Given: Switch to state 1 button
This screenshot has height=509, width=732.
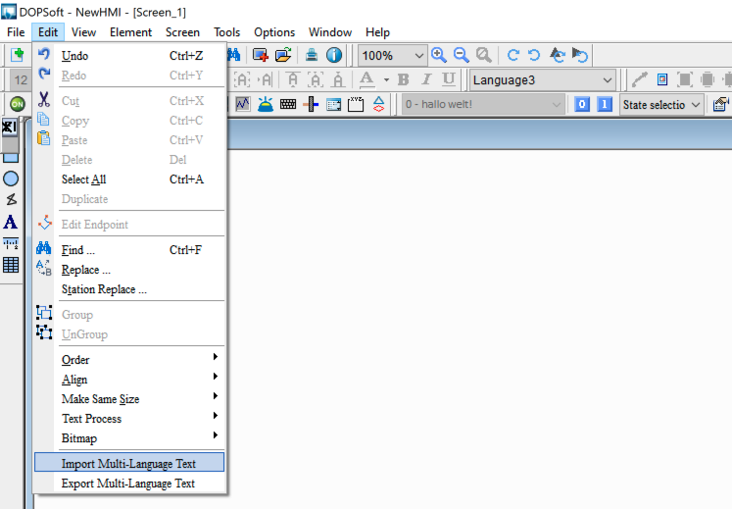Looking at the screenshot, I should [604, 104].
